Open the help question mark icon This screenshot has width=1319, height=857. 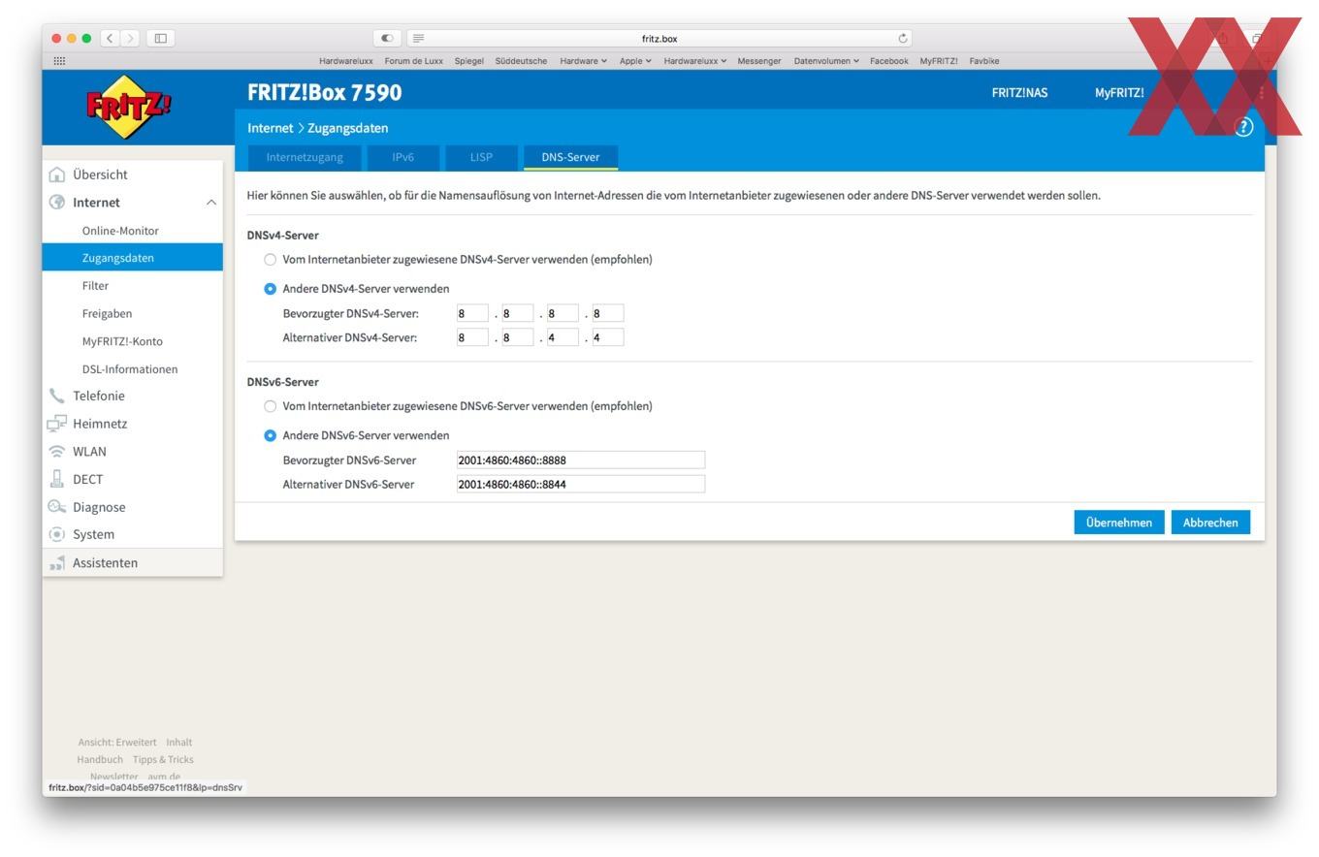(1243, 127)
